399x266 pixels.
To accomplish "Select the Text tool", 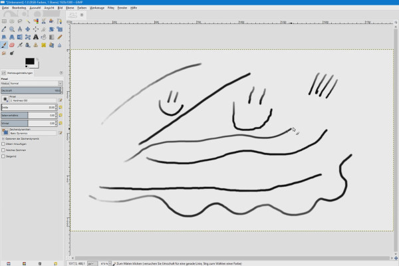I will pos(36,37).
